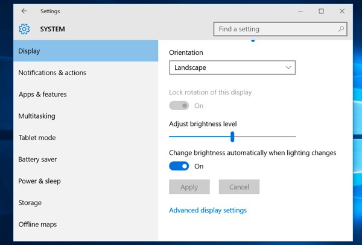Minimize the Settings window
362x245 pixels.
(x=300, y=11)
